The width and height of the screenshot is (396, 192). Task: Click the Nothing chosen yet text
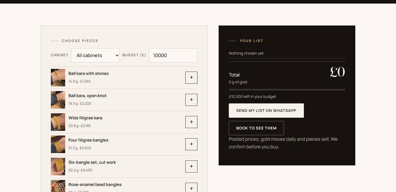click(x=247, y=53)
